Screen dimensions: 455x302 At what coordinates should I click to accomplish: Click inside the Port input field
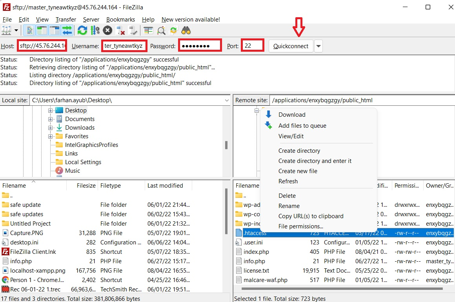tap(252, 45)
